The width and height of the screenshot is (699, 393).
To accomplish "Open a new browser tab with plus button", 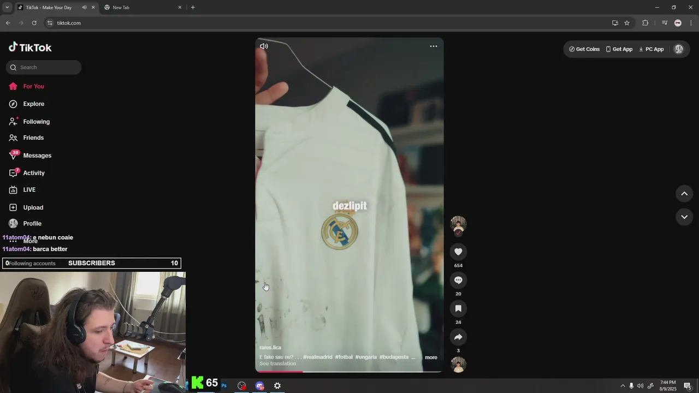I will tap(193, 8).
